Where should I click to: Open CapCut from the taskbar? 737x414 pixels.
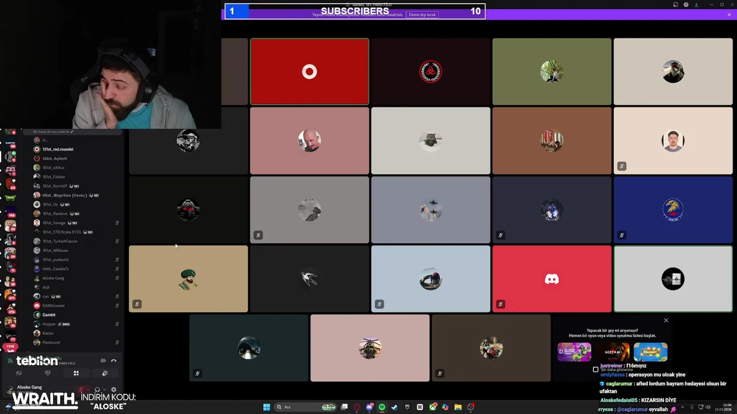420,407
